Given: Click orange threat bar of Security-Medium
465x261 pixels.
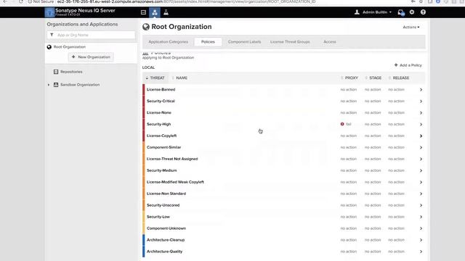Looking at the screenshot, I should coord(144,170).
